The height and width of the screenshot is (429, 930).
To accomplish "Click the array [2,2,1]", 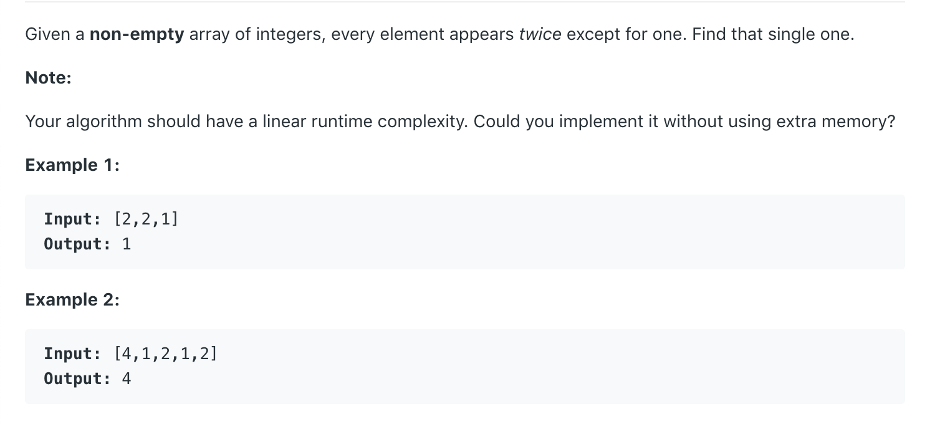I will pos(146,219).
